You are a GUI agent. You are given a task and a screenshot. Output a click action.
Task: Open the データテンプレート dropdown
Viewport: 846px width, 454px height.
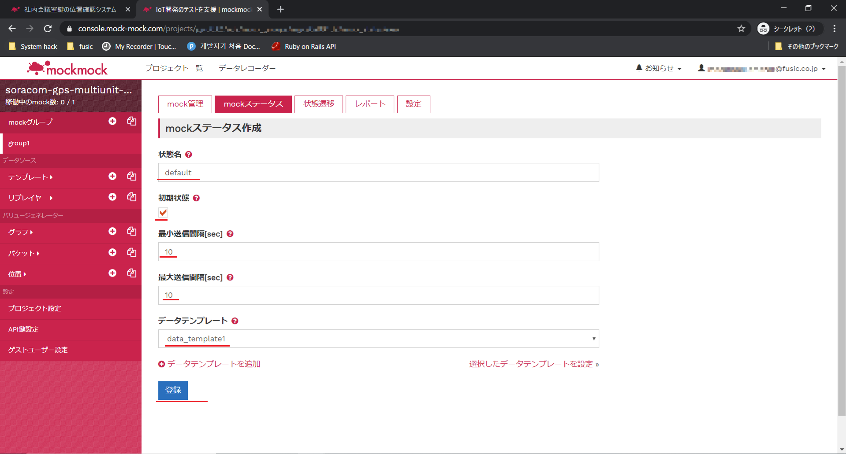[378, 339]
